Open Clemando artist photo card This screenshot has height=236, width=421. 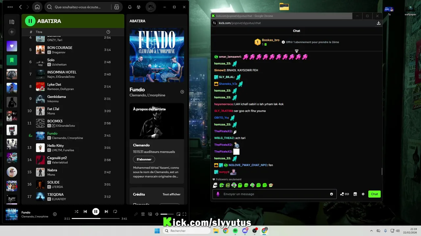157,121
